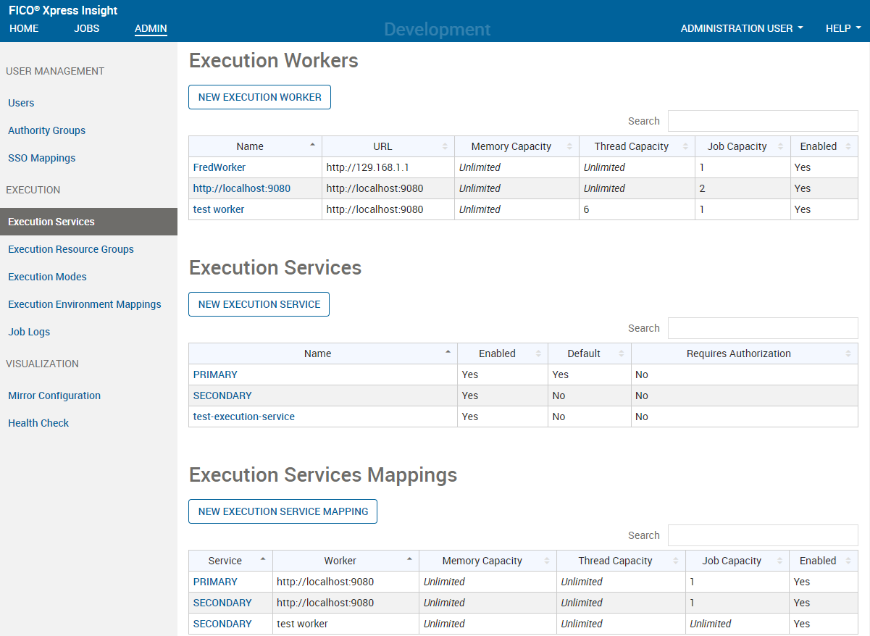Navigate to the Home tab
Screen dimensions: 870x636
pos(24,28)
